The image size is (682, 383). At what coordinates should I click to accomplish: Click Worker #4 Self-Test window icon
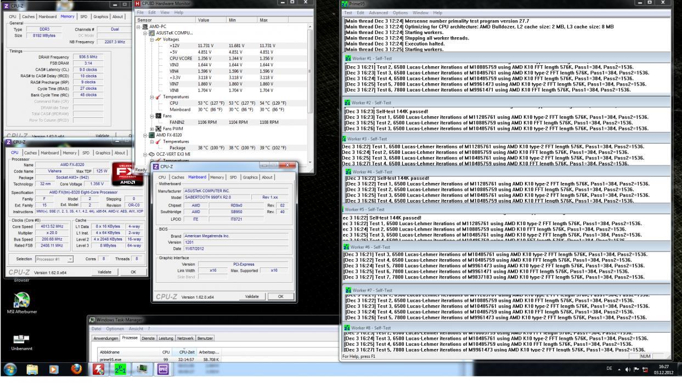(347, 172)
